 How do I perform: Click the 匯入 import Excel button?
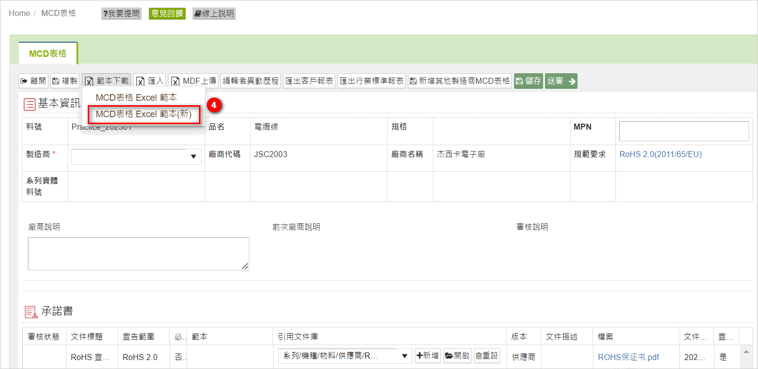click(150, 81)
